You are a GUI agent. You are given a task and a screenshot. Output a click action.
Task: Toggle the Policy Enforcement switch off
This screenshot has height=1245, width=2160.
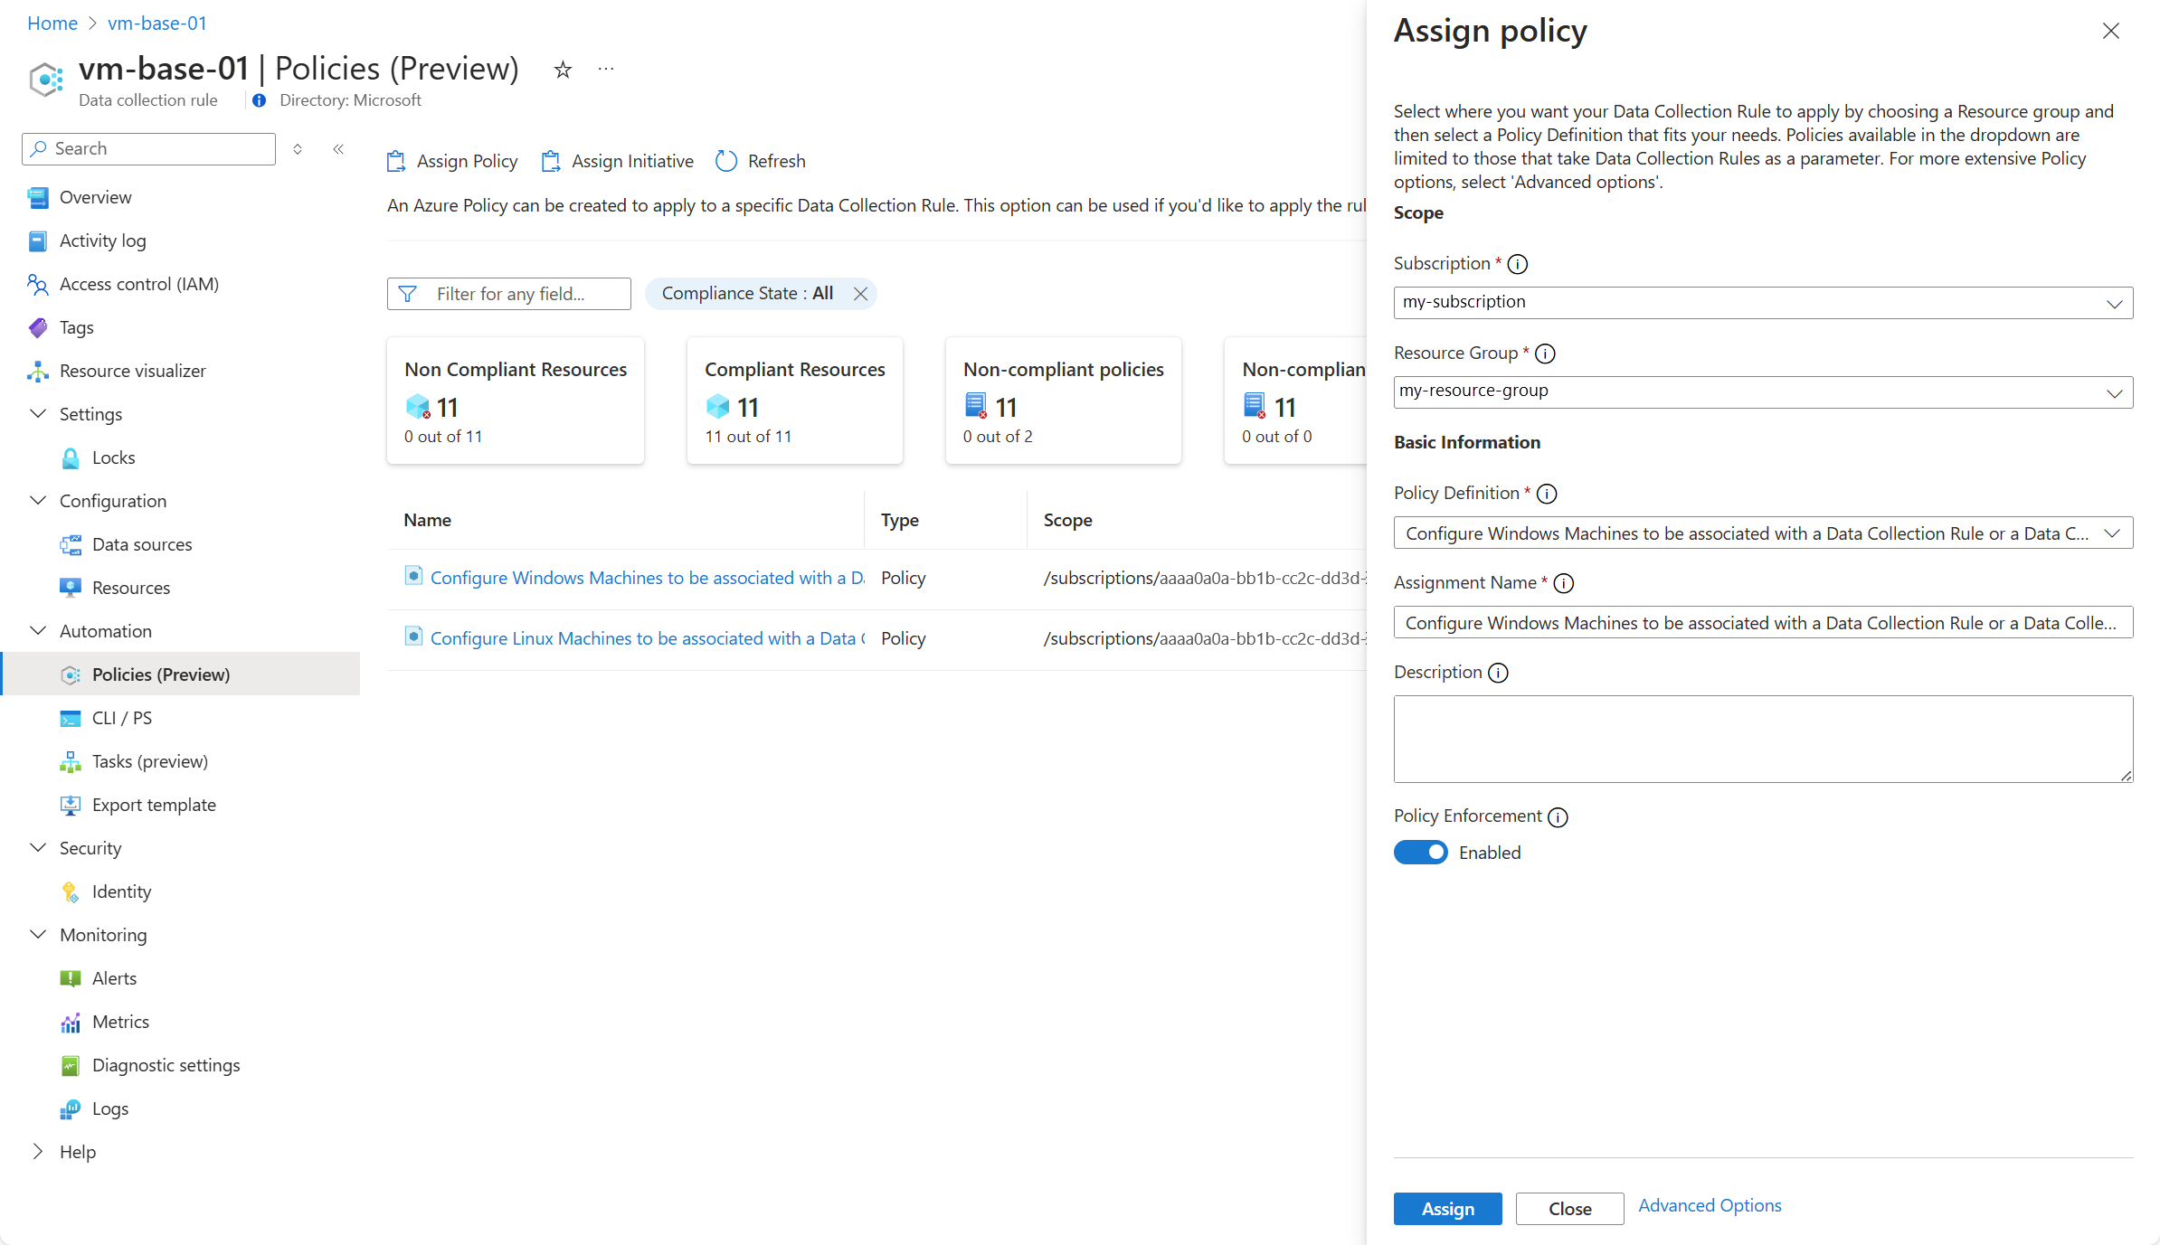tap(1420, 853)
